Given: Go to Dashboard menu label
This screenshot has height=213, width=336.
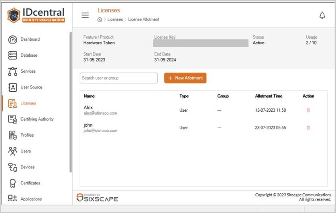Looking at the screenshot, I should (x=30, y=39).
